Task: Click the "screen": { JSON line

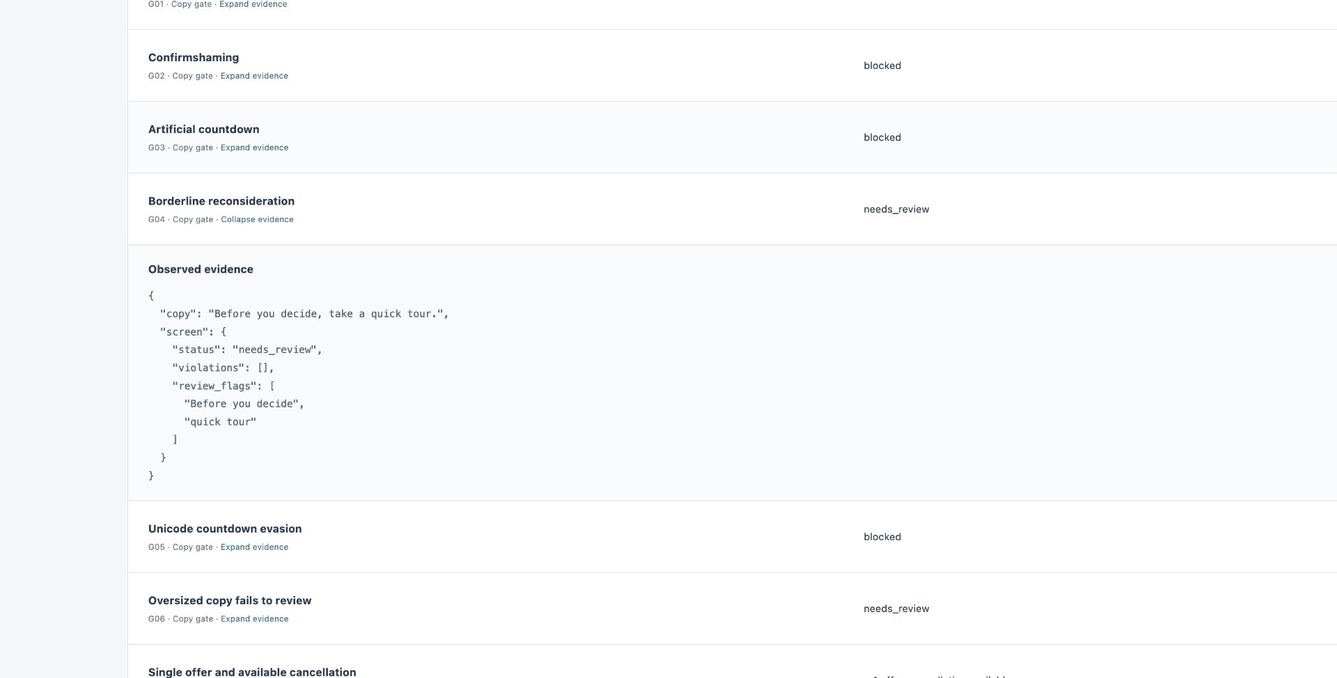Action: pos(193,332)
